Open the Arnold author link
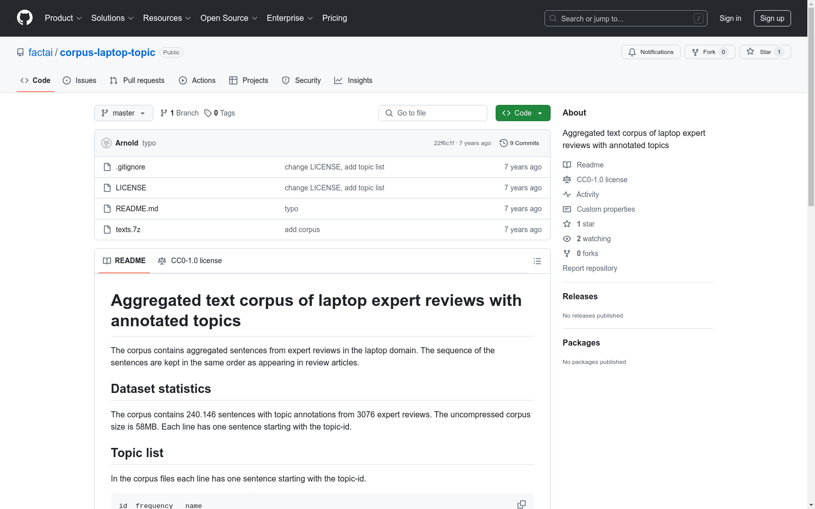Image resolution: width=815 pixels, height=509 pixels. (127, 143)
